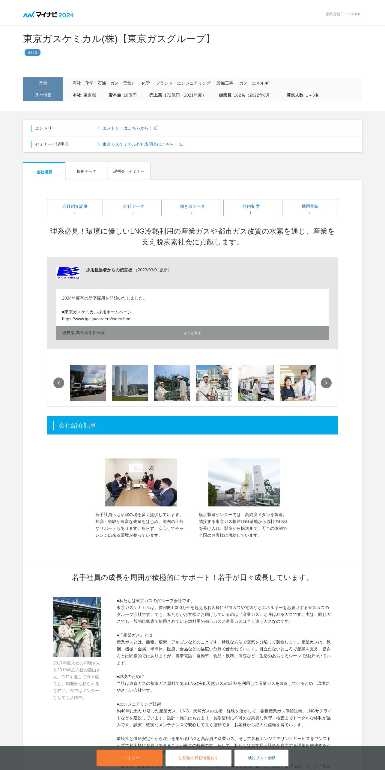Screen dimensions: 385x770
Task: Open laboratory computer worker thumbnail
Action: click(256, 383)
